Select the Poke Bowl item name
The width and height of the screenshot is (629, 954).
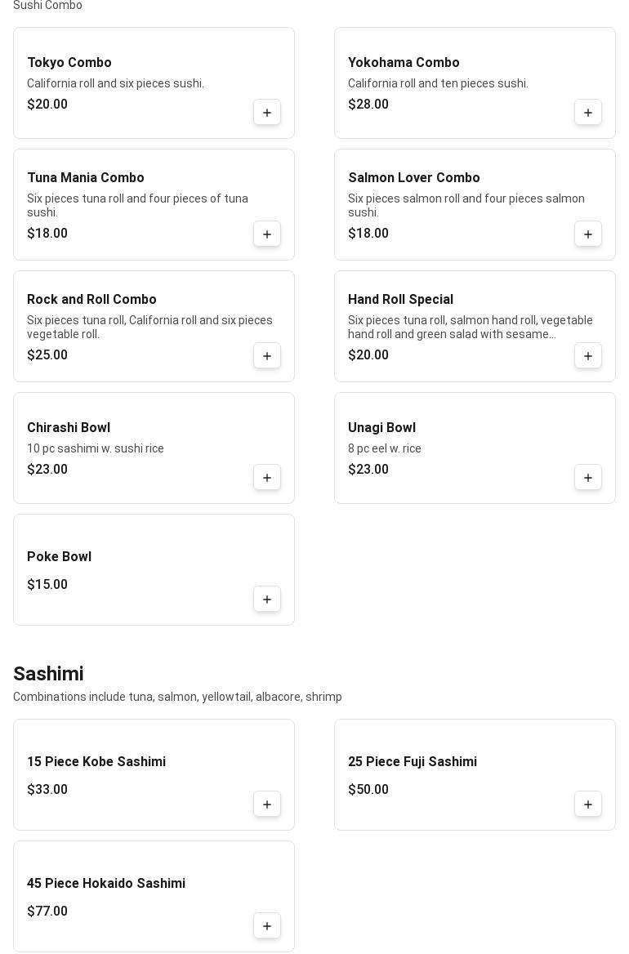(x=59, y=557)
